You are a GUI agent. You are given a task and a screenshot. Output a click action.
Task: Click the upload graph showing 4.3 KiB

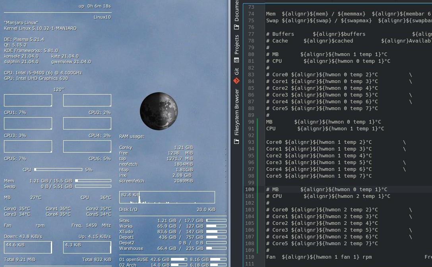click(x=87, y=247)
